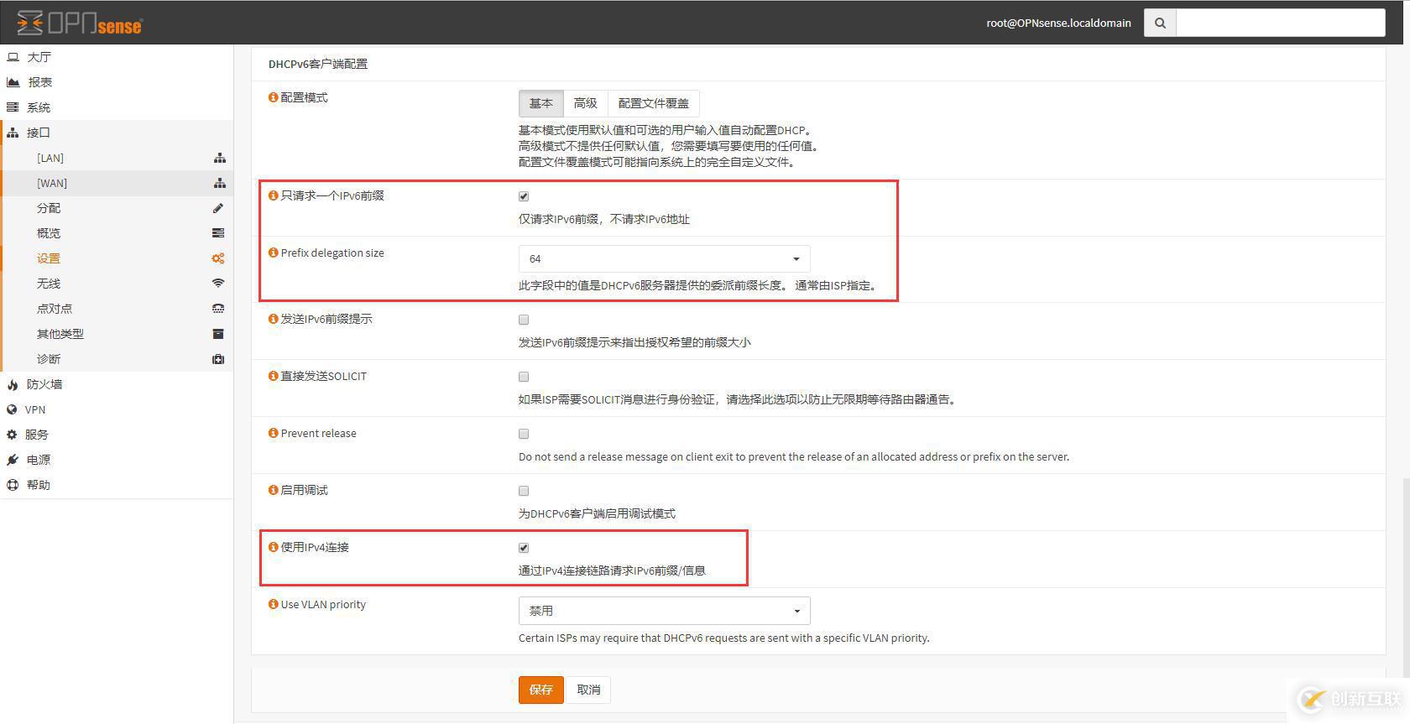Collapse the 接口 menu

[x=39, y=133]
